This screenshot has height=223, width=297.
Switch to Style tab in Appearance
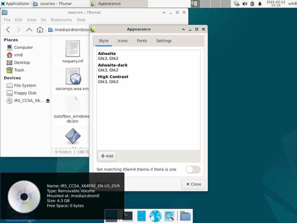click(104, 41)
